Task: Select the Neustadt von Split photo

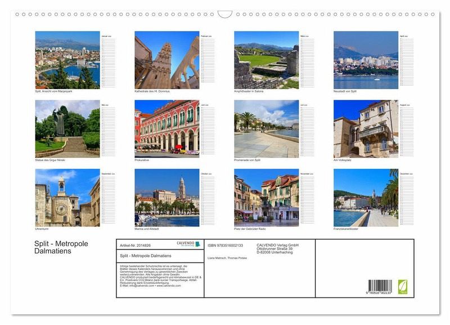Action: (366, 60)
